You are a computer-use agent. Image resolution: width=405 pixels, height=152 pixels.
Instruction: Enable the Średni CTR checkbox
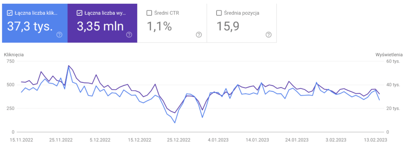coord(150,13)
